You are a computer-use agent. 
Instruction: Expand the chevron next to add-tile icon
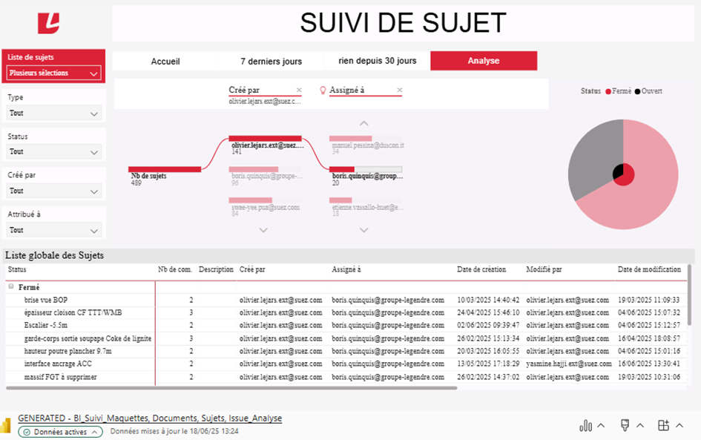679,425
